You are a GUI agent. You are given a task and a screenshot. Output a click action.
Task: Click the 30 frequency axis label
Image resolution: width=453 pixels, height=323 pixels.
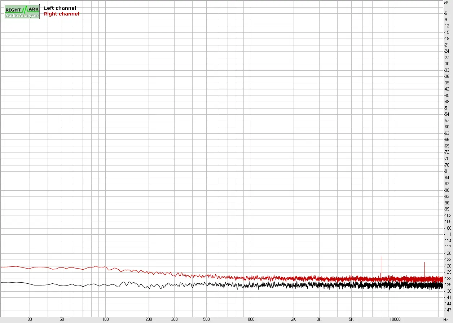(x=30, y=319)
